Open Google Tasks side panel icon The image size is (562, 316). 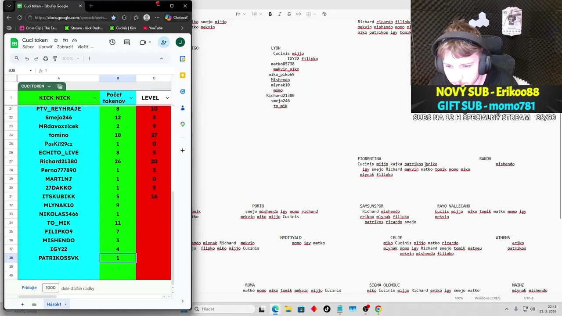183,91
